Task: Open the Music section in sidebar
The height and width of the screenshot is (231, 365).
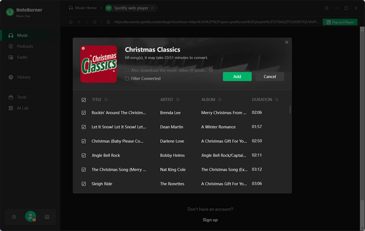Action: [30, 35]
